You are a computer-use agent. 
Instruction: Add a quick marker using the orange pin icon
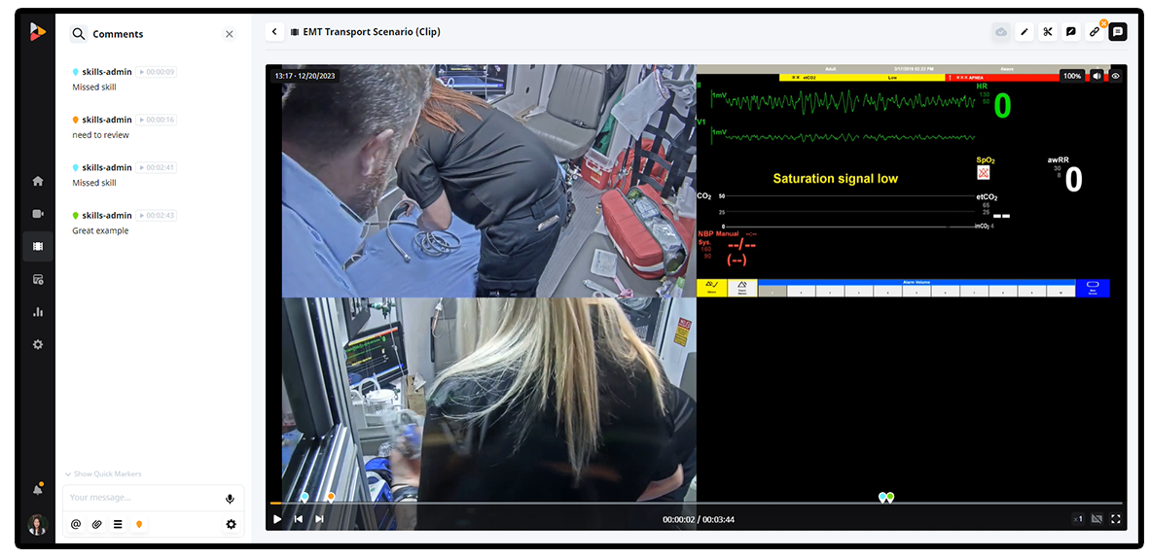point(139,524)
